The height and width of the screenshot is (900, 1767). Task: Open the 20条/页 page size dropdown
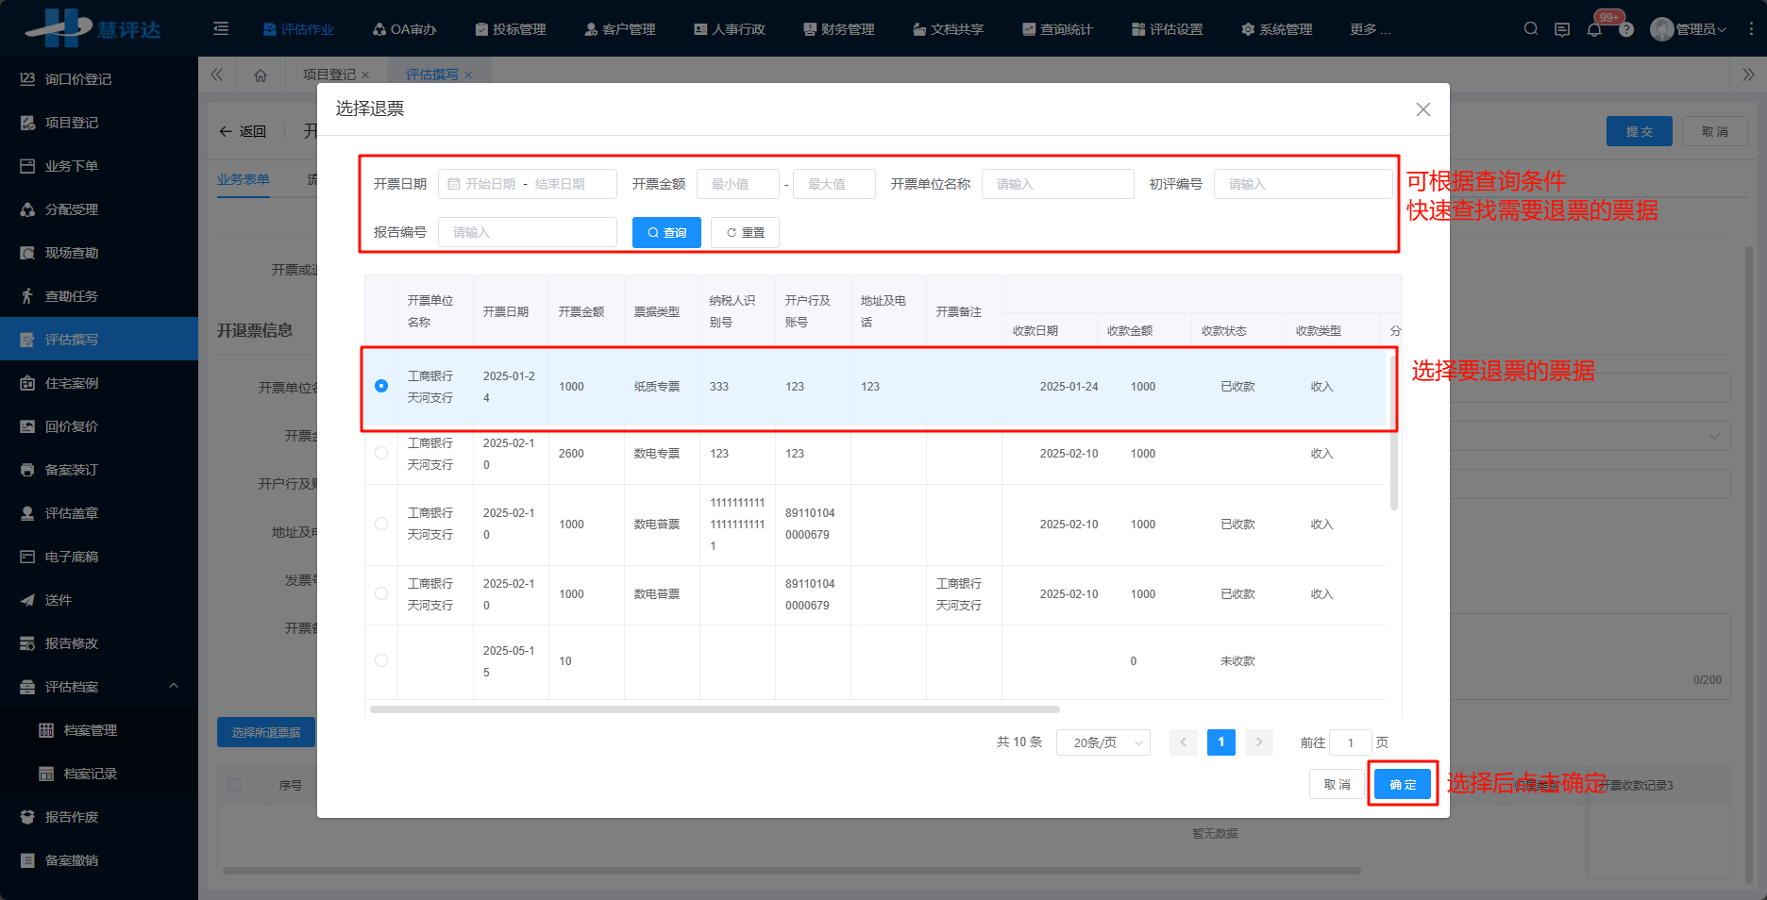pyautogui.click(x=1102, y=742)
